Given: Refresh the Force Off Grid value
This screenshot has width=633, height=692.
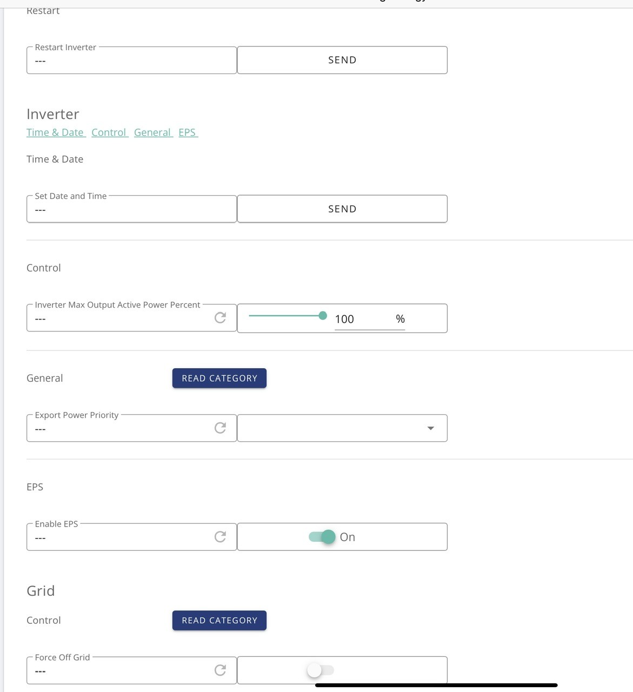Looking at the screenshot, I should tap(220, 670).
